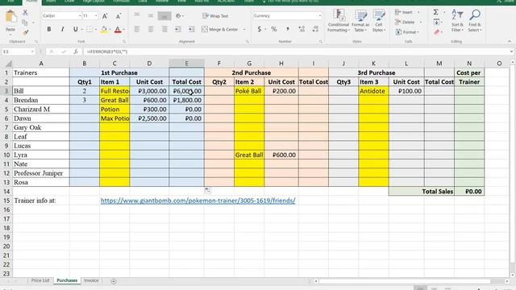The height and width of the screenshot is (290, 516).
Task: Increase font size with large A
Action: [x=105, y=16]
